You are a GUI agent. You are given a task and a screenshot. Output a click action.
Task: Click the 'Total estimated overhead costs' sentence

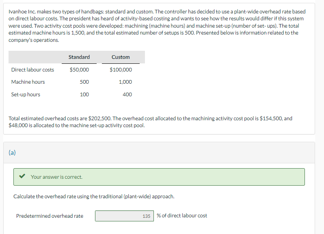click(x=150, y=122)
